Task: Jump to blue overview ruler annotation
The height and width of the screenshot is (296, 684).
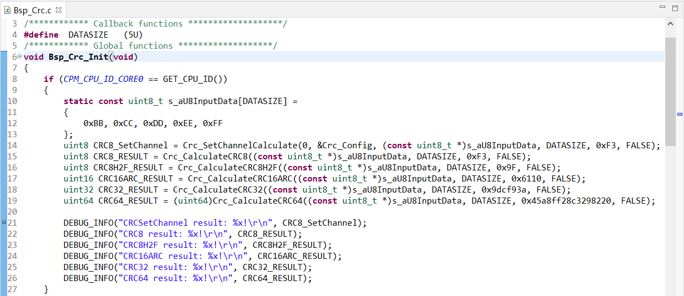Action: pyautogui.click(x=680, y=114)
